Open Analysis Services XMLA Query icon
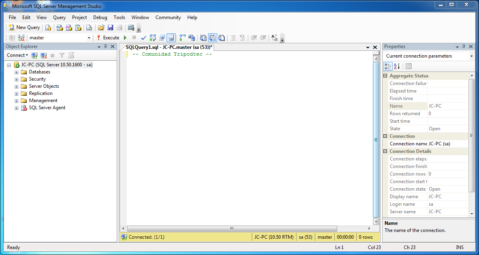 click(x=78, y=27)
